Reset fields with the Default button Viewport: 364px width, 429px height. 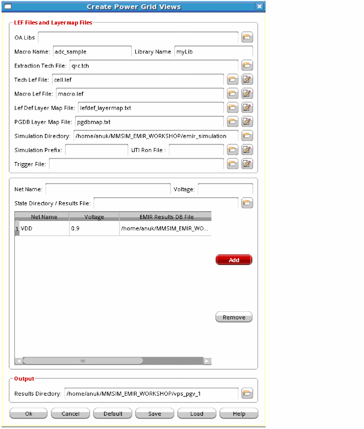113,413
